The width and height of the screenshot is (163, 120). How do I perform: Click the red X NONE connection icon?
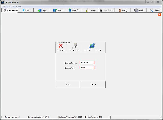tap(61, 46)
